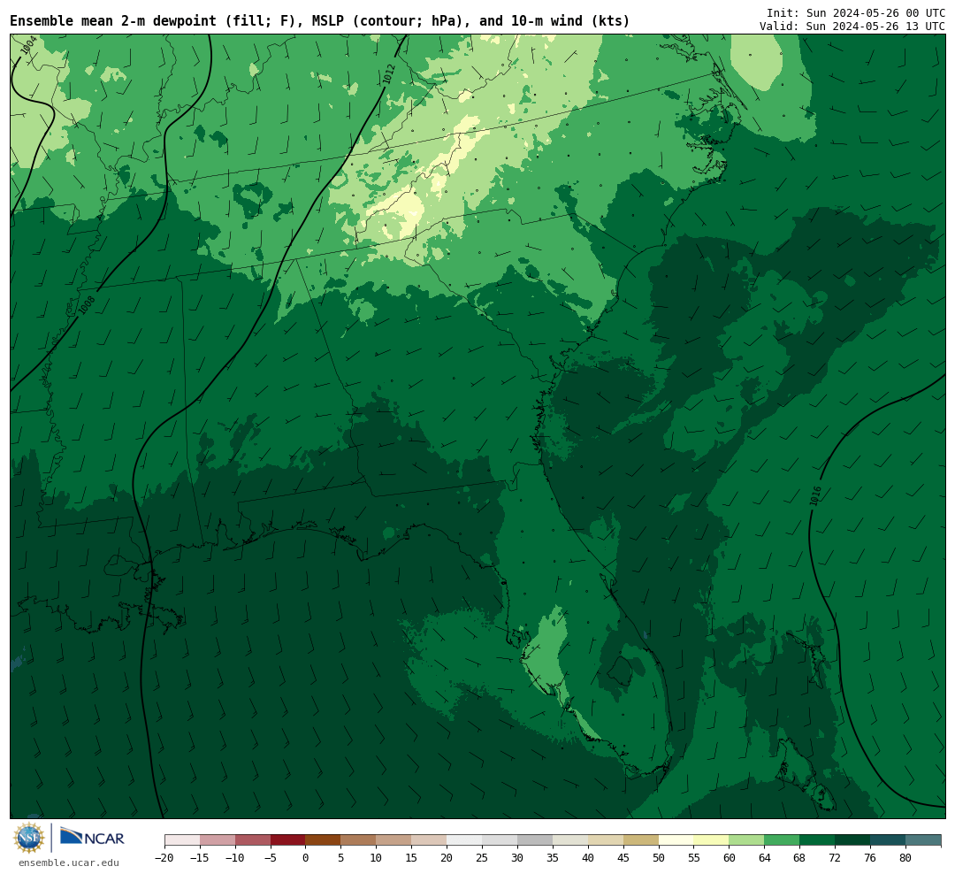Screen dimensions: 955x874
Task: Pick the legend swatch between -20 and -15
Action: click(x=182, y=839)
